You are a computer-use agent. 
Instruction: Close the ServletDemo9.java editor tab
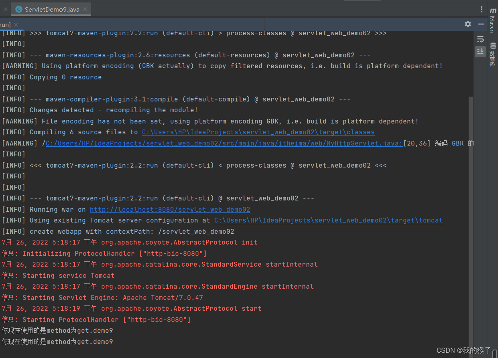tap(84, 9)
